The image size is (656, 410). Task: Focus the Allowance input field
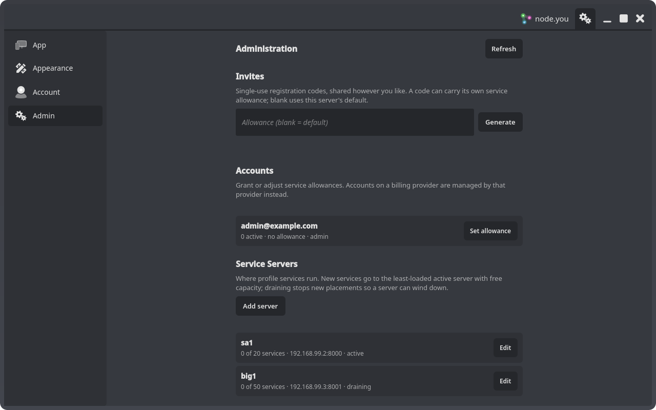[355, 122]
